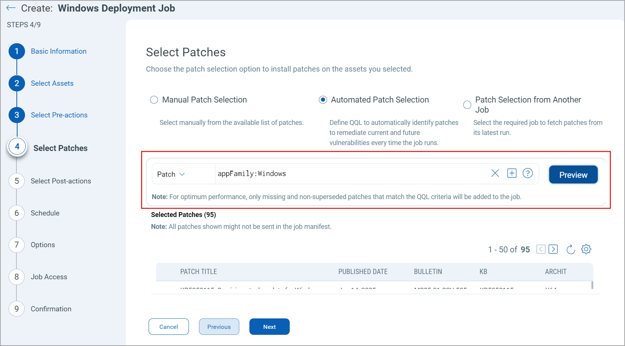
Task: Clear the QQL query with the X icon
Action: click(x=495, y=173)
